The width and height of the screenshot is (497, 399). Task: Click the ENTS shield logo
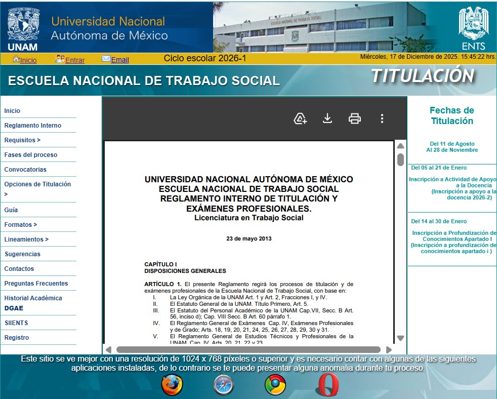coord(473,28)
